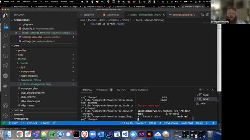Viewport: 250px width, 140px height.
Task: Expand the Outline section
Action: tap(18, 110)
